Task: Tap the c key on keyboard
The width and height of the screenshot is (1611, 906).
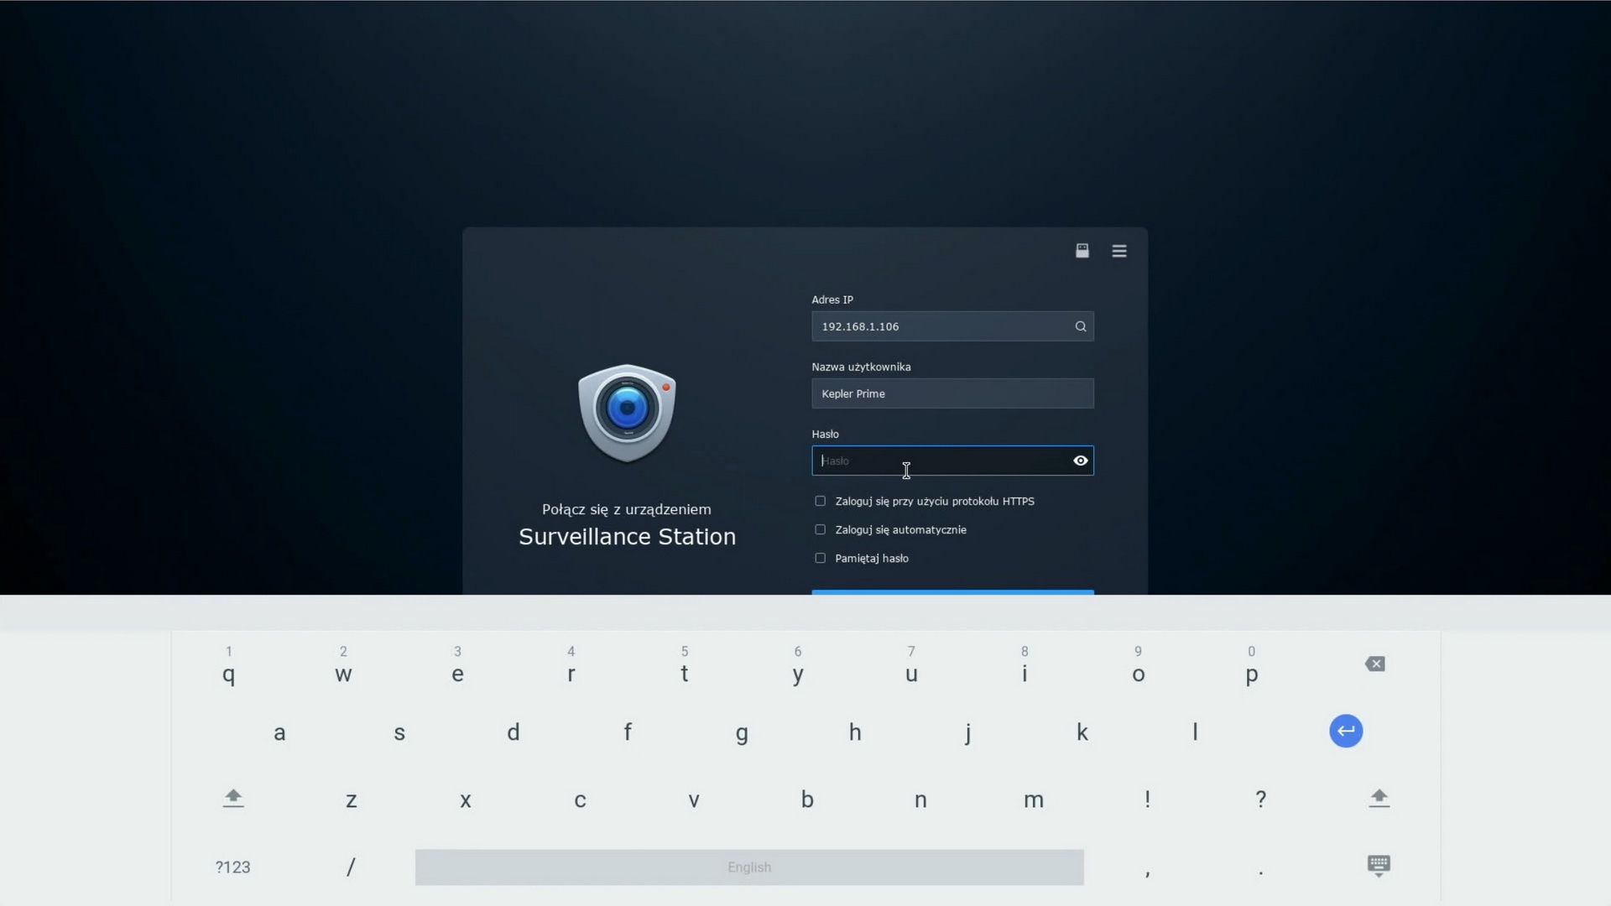Action: [580, 799]
